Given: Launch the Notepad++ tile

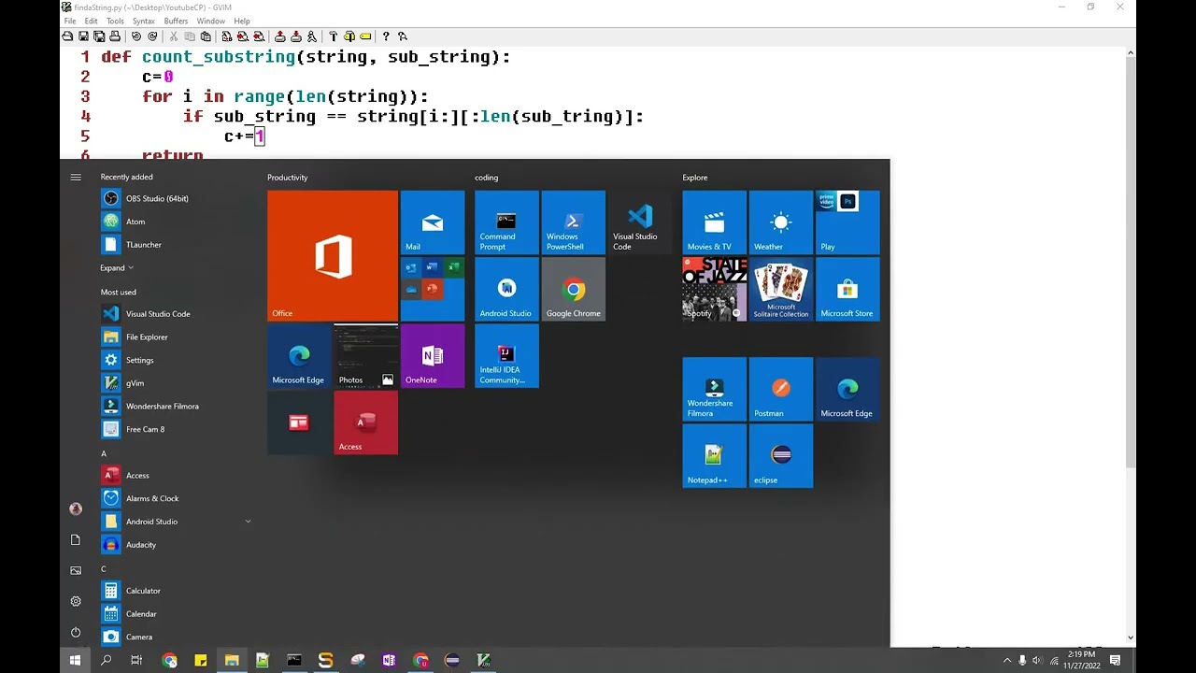Looking at the screenshot, I should click(x=715, y=456).
